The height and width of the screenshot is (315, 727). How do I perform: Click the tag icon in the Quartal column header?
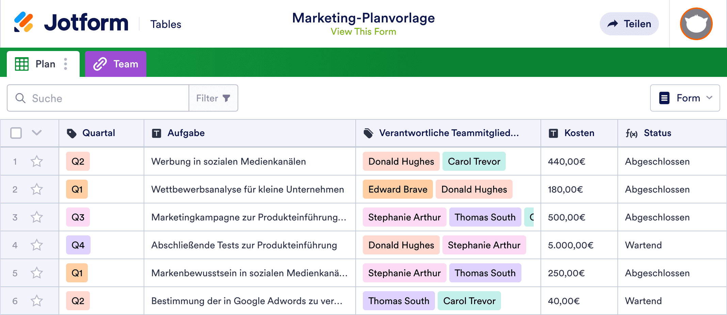click(x=72, y=133)
